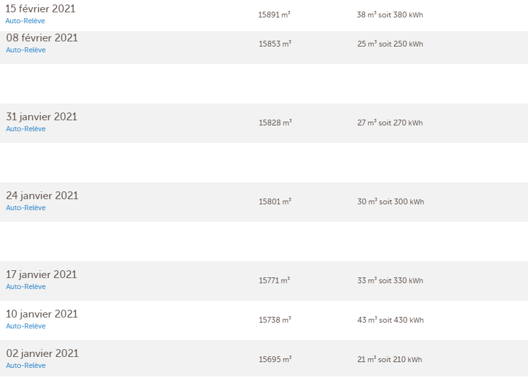
Task: Select the 02 janvier 2021 date entry
Action: 42,353
